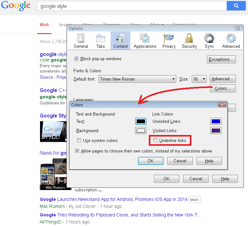Image resolution: width=248 pixels, height=226 pixels.
Task: Click the Advanced... fonts button
Action: pyautogui.click(x=223, y=79)
